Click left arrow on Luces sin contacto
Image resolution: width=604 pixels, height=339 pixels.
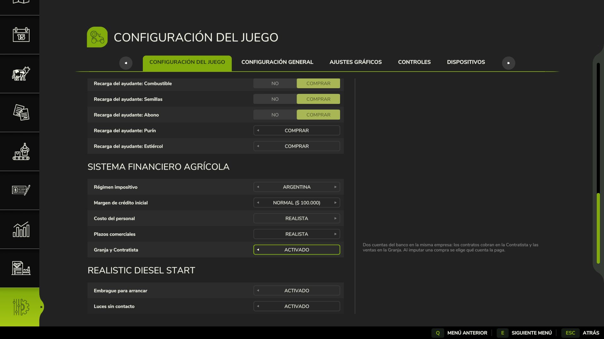pos(258,306)
